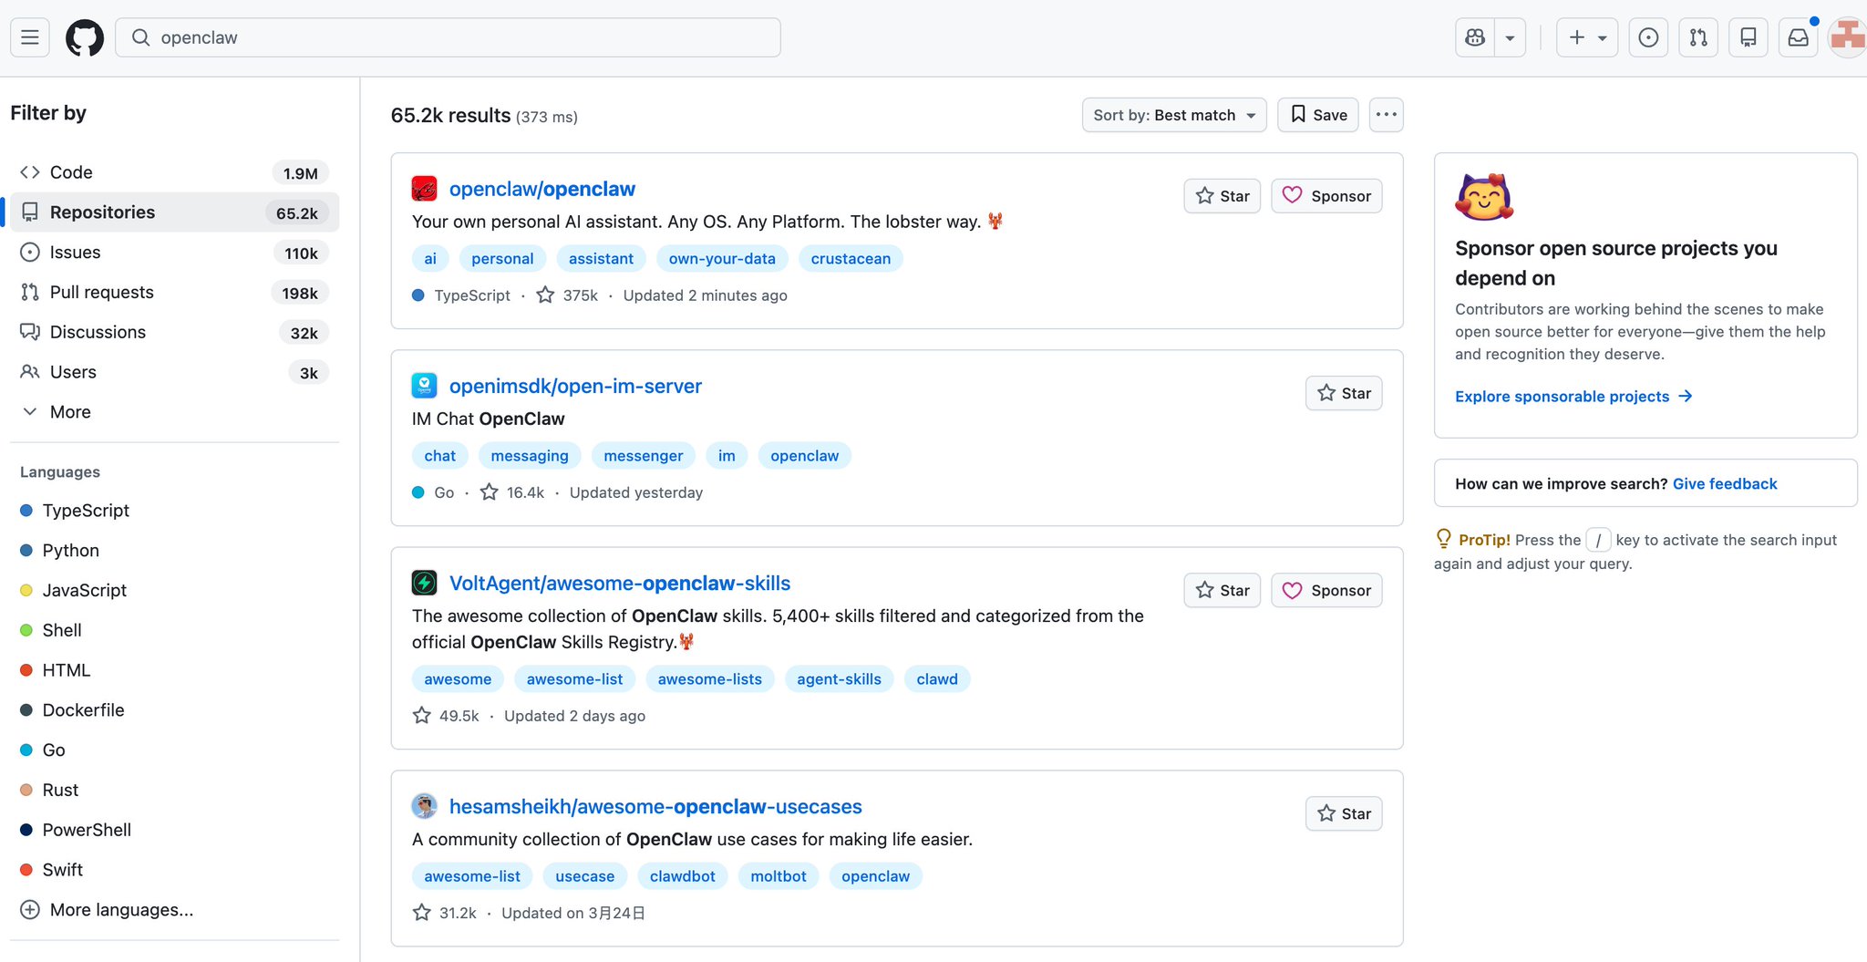Save this search
This screenshot has width=1867, height=962.
pos(1318,115)
